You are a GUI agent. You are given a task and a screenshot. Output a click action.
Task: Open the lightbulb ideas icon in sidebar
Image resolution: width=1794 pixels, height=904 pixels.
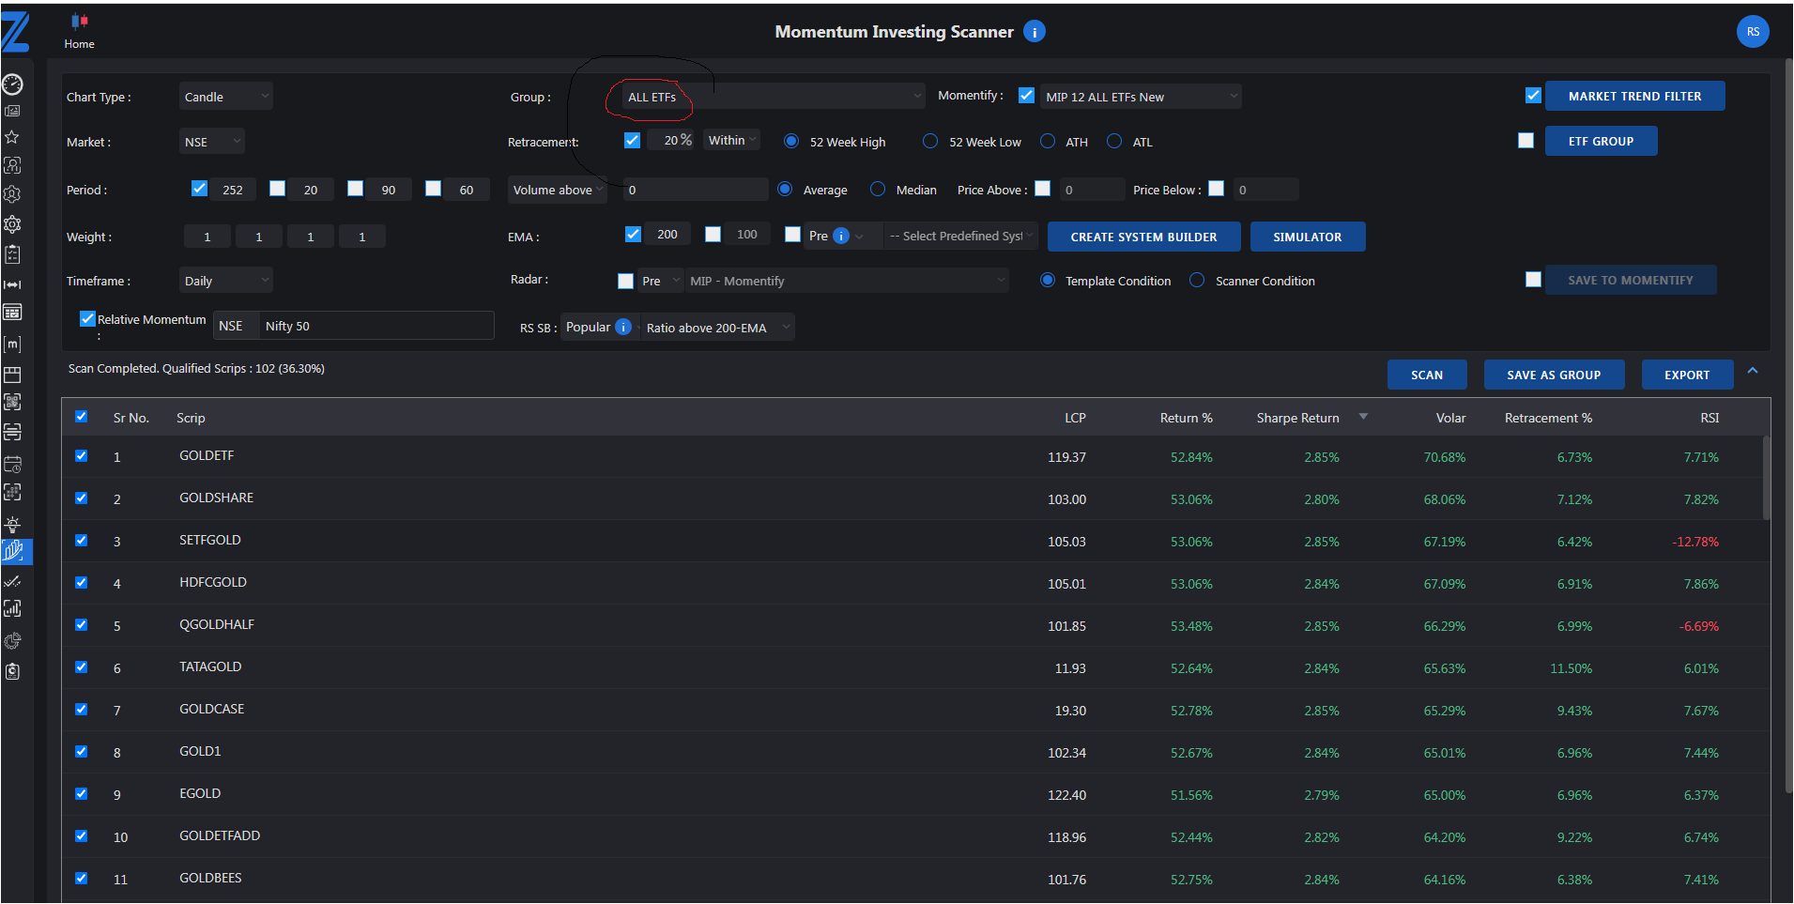coord(12,524)
